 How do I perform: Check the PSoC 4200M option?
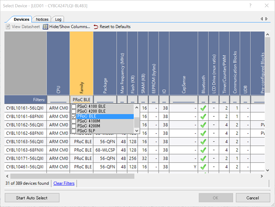[x=74, y=126]
